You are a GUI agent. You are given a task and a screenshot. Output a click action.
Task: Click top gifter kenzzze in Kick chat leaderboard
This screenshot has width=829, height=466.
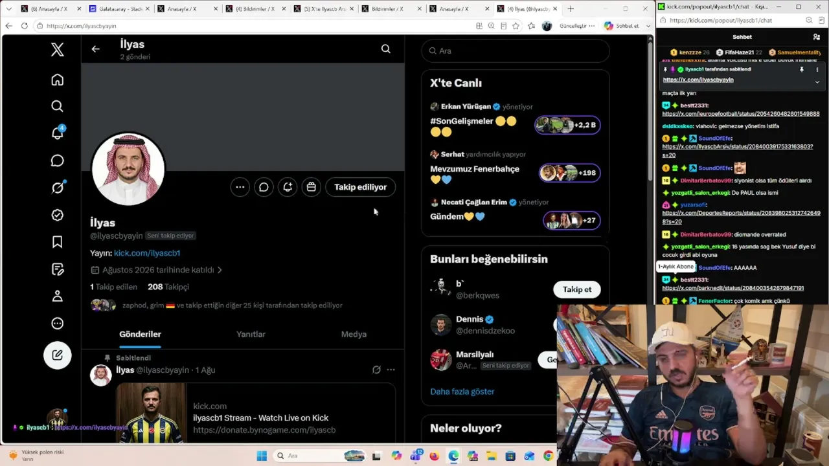[x=690, y=52]
